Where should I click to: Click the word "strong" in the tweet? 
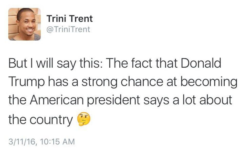click(x=100, y=82)
